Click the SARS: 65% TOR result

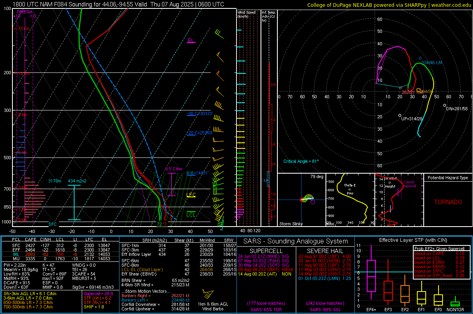tap(266, 310)
